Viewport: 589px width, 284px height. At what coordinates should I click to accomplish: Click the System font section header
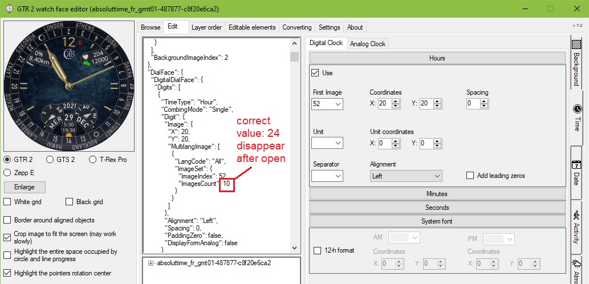[x=437, y=221]
